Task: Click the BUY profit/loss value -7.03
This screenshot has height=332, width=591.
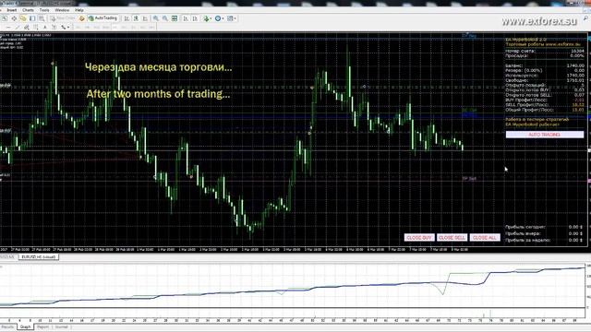Action: coord(579,101)
